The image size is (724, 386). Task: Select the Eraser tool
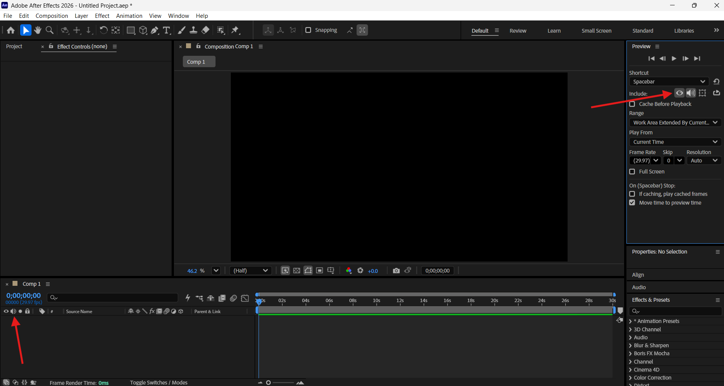205,30
